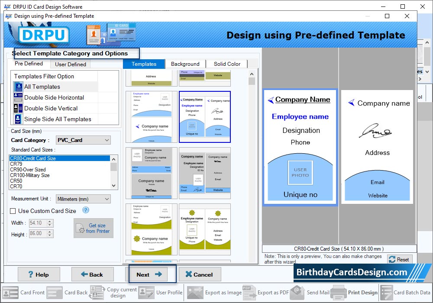
Task: Click the Back button
Action: click(x=93, y=274)
